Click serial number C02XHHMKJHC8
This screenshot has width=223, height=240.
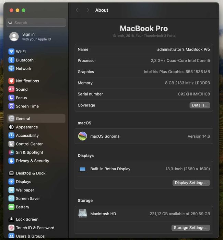[194, 94]
